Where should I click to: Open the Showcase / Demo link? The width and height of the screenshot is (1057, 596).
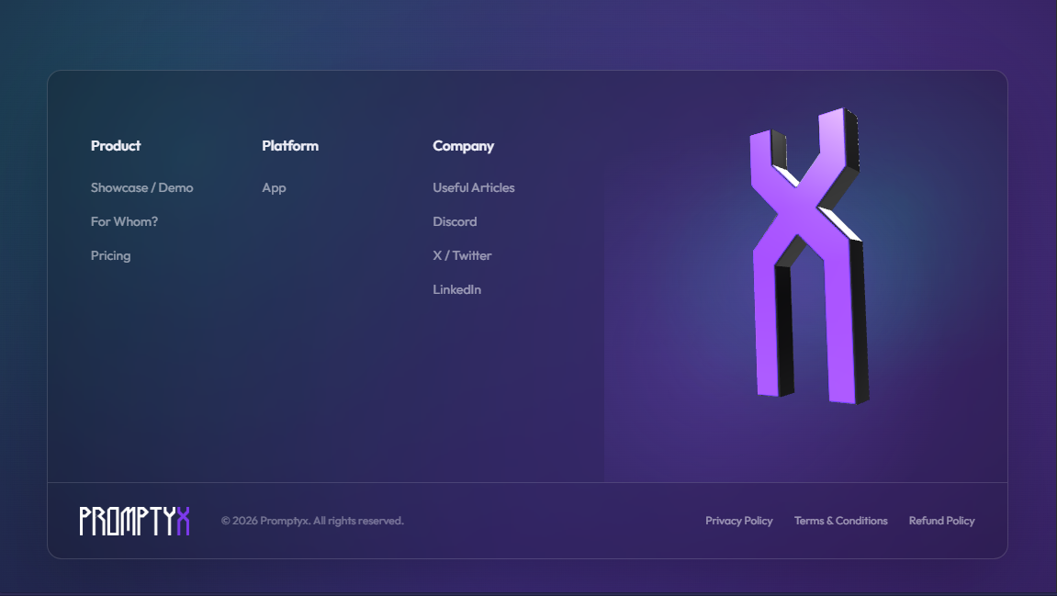141,187
